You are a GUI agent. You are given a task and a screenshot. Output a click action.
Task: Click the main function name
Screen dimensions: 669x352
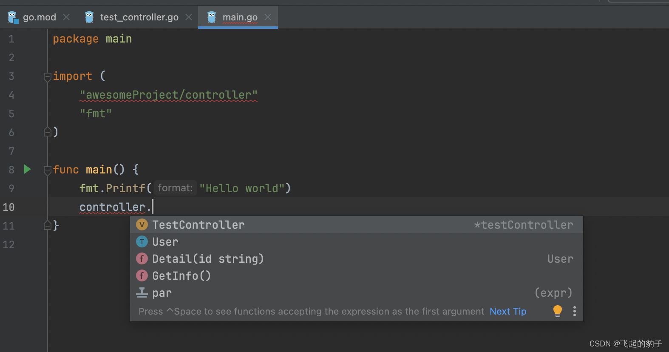99,170
